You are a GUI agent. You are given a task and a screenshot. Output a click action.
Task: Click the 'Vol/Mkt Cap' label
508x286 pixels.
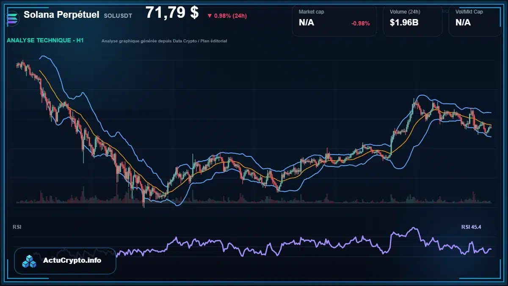(x=469, y=12)
